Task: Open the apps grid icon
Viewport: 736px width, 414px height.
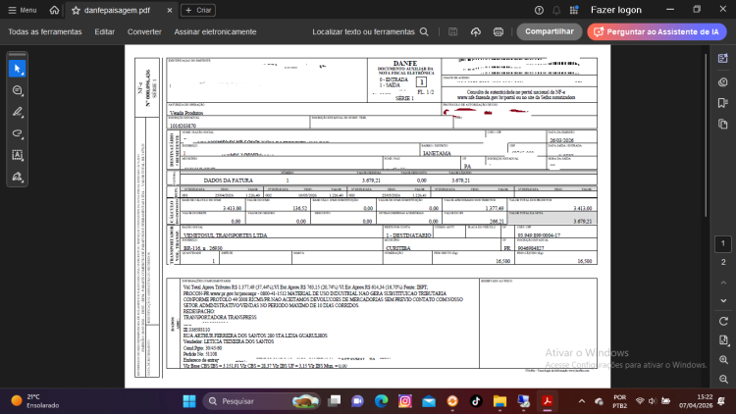Action: [574, 10]
